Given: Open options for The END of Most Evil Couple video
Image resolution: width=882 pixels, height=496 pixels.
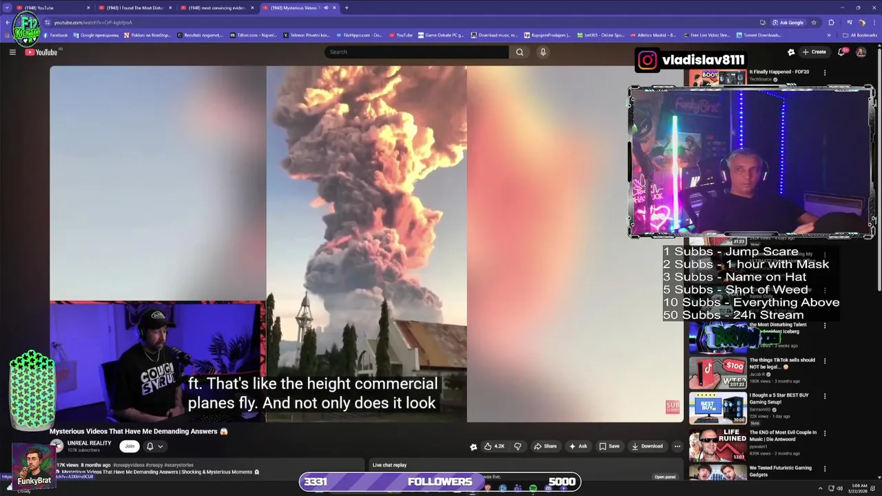Looking at the screenshot, I should (x=825, y=433).
